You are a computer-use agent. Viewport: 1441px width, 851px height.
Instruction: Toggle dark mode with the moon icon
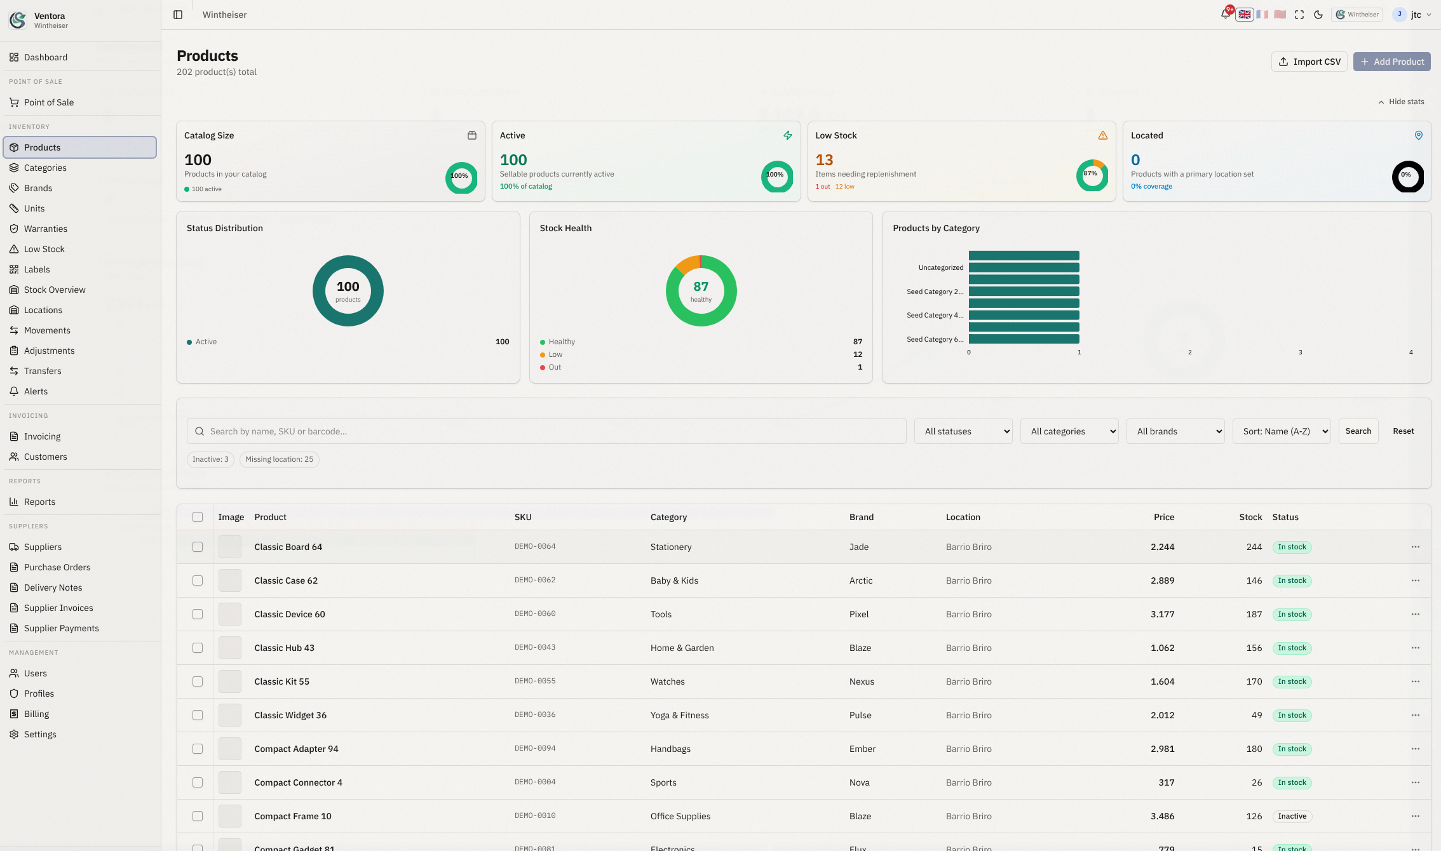(1318, 14)
